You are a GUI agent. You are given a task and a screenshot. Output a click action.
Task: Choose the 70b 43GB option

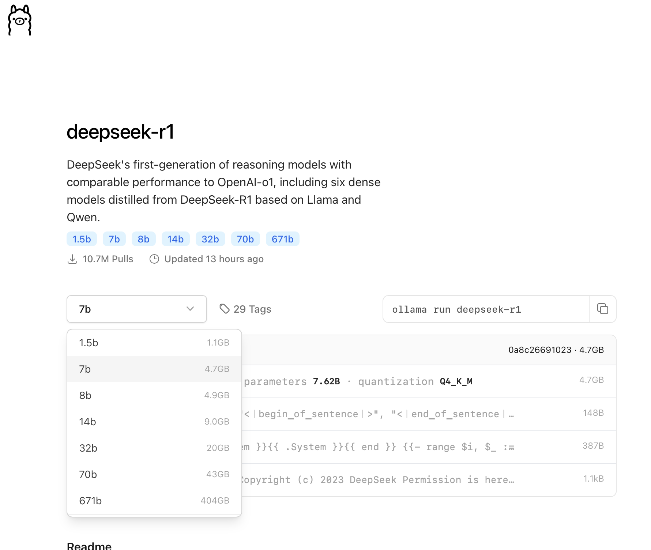[x=154, y=474]
